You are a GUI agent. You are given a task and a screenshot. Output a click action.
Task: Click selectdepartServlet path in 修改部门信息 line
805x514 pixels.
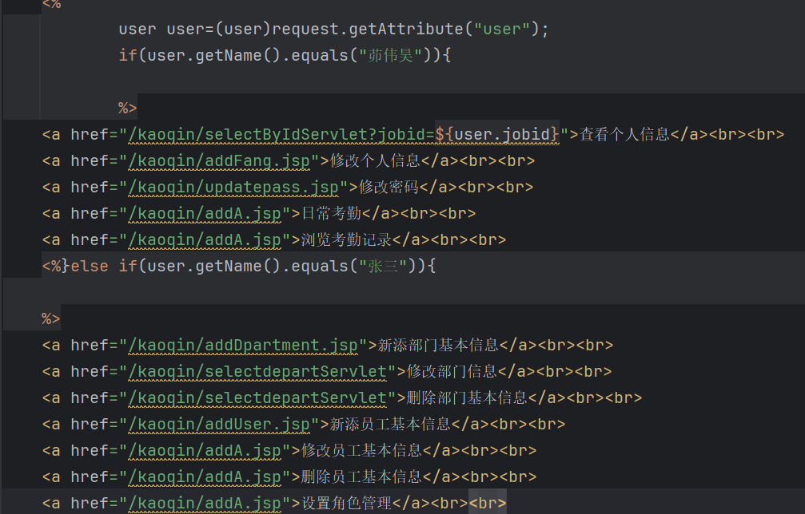click(257, 372)
